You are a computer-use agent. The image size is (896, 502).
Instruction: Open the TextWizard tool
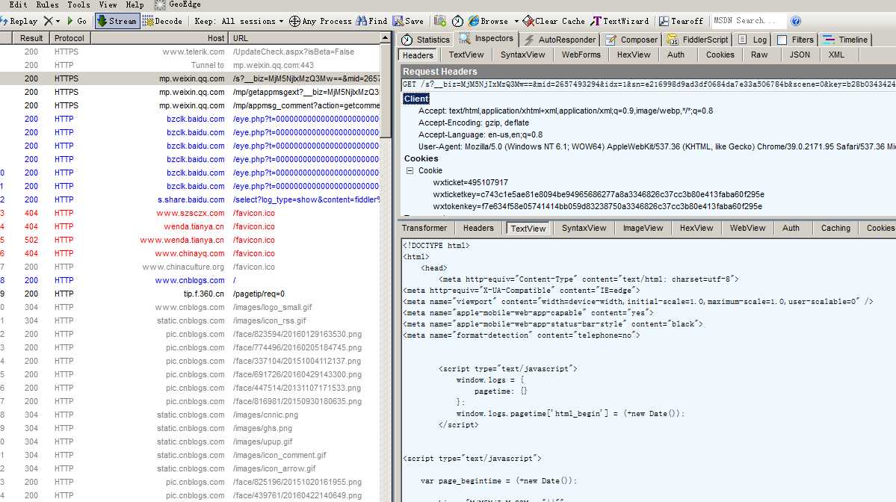point(620,21)
